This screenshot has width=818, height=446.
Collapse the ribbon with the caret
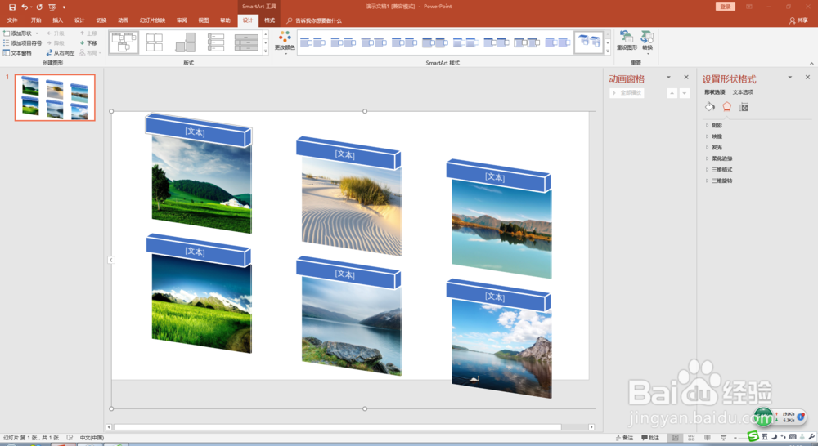811,63
